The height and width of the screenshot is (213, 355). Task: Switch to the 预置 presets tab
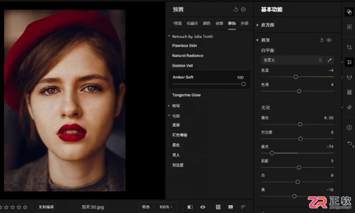[x=177, y=23]
